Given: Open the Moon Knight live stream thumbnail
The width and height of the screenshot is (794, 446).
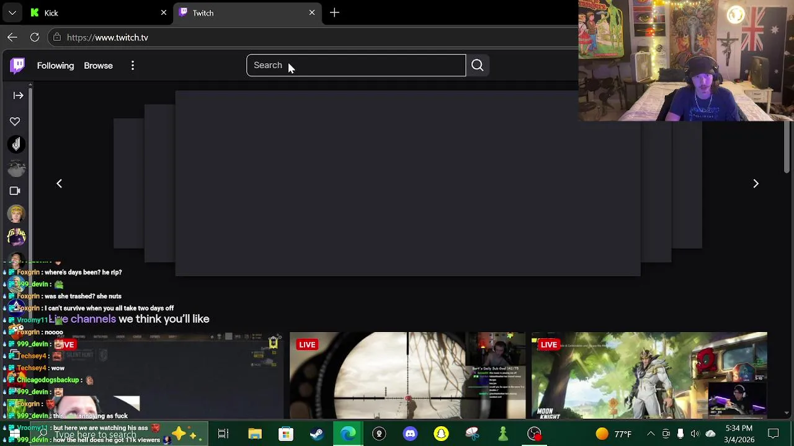Looking at the screenshot, I should pyautogui.click(x=649, y=375).
